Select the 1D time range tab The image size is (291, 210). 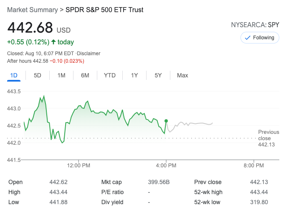14,75
